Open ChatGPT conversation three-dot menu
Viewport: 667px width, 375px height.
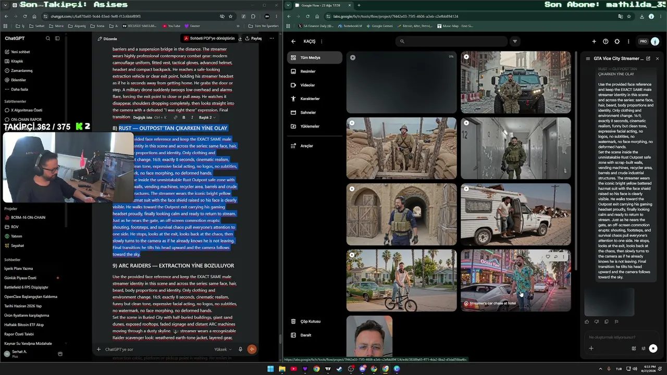click(x=271, y=39)
